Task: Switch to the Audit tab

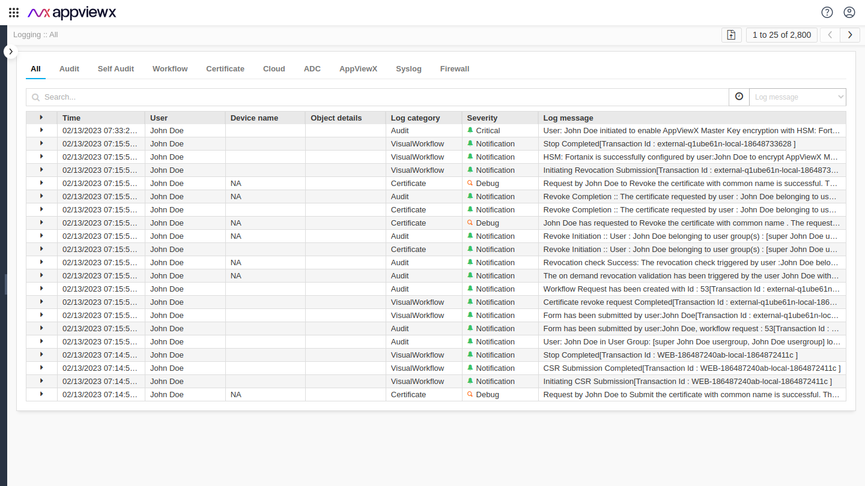Action: click(69, 69)
